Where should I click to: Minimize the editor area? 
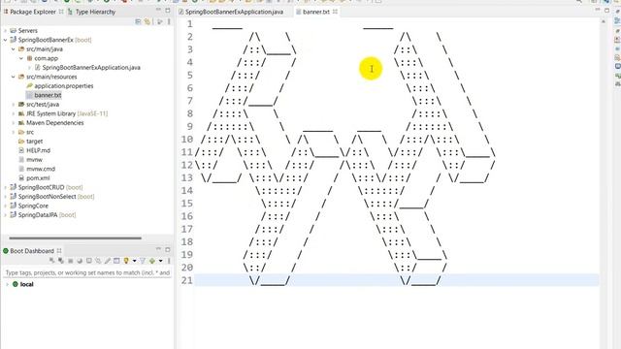tap(598, 10)
